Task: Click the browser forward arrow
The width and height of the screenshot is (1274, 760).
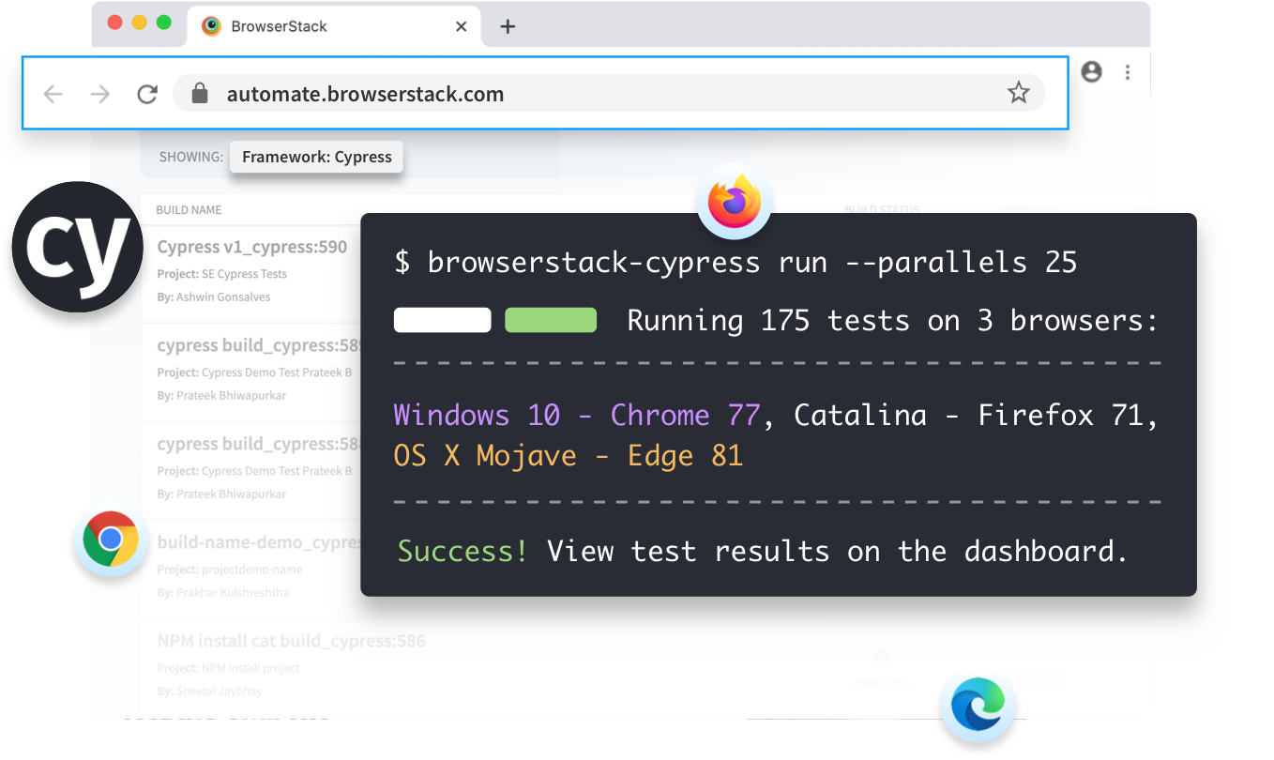Action: point(99,94)
